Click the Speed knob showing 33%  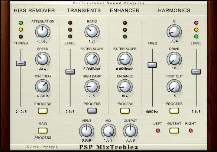[43, 59]
